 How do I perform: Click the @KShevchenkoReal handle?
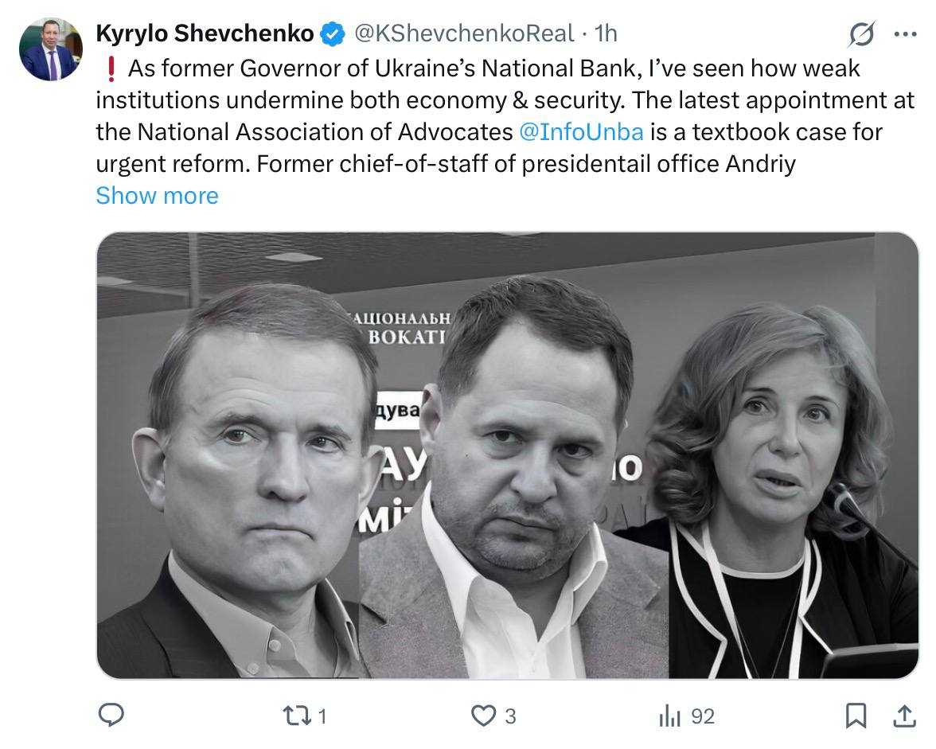[463, 33]
